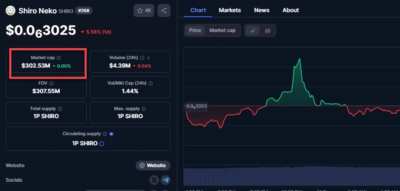Open the Telegram social link
Viewport: 400px width, 191px height.
[165, 180]
